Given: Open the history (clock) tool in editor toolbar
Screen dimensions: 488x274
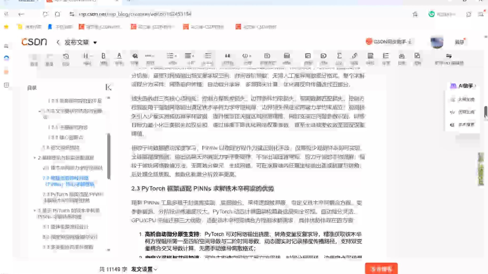Looking at the screenshot, I should coord(66,59).
